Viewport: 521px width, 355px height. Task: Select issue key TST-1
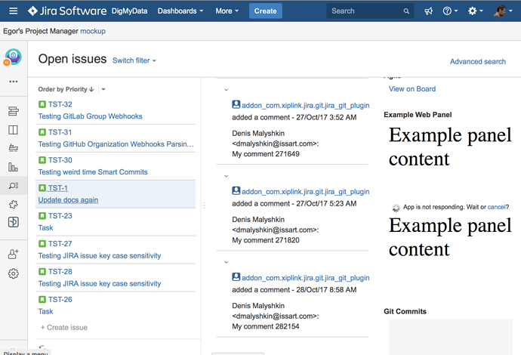point(58,188)
